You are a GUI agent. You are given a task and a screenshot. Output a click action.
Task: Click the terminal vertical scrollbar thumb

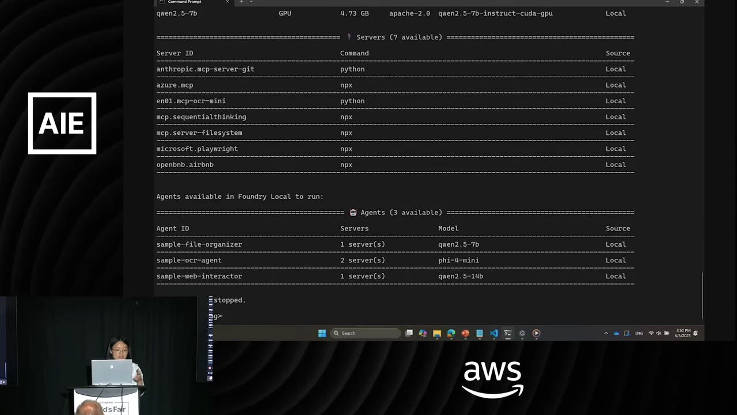pyautogui.click(x=702, y=295)
